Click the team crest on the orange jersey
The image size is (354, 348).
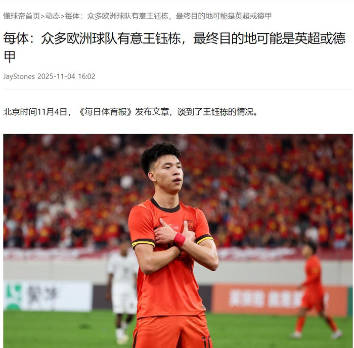189,225
